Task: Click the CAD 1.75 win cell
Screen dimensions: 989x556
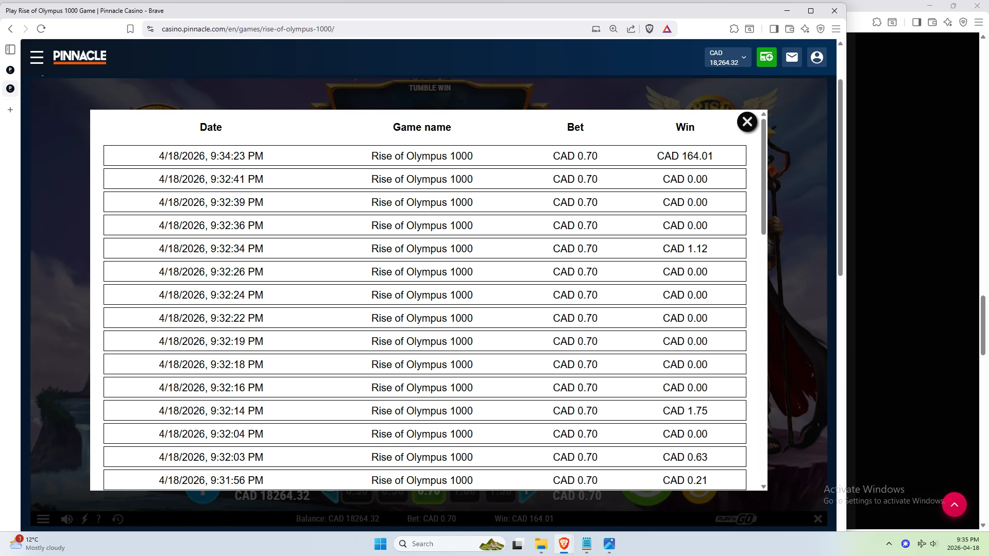Action: coord(685,411)
